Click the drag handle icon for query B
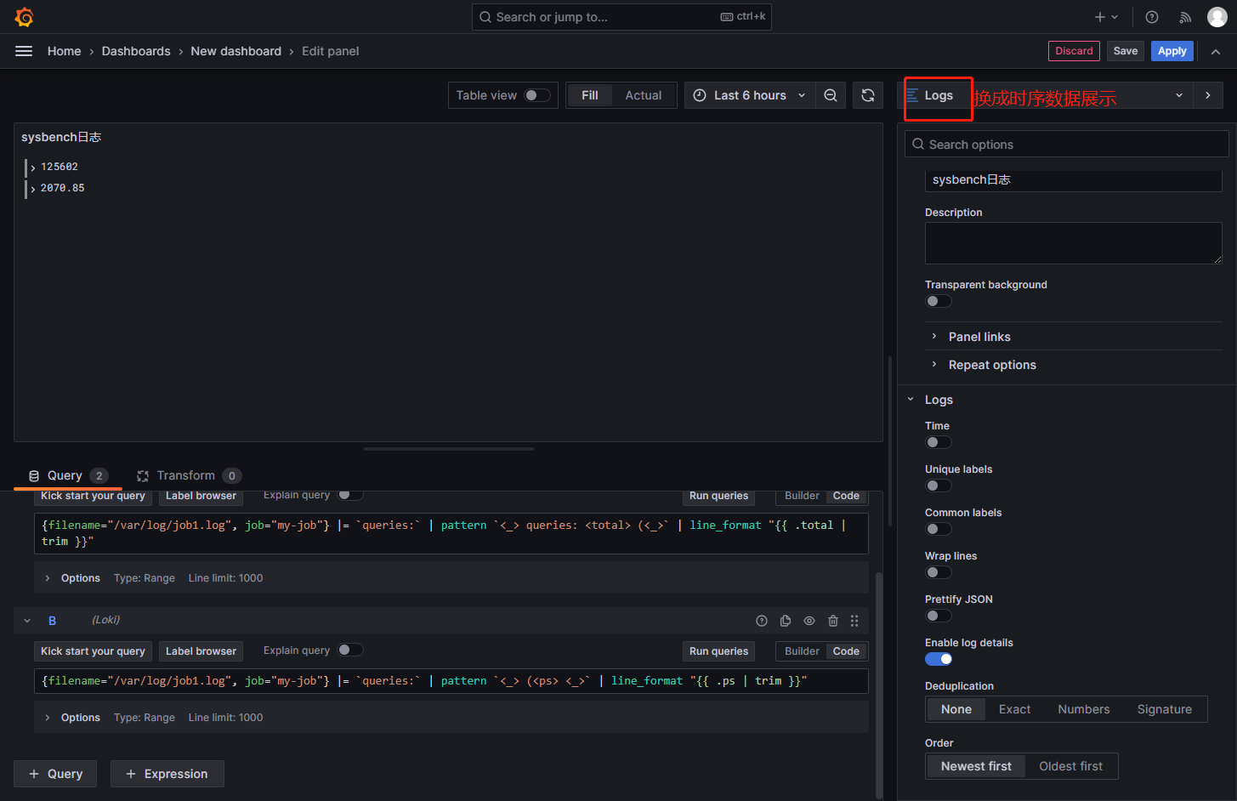 coord(854,621)
